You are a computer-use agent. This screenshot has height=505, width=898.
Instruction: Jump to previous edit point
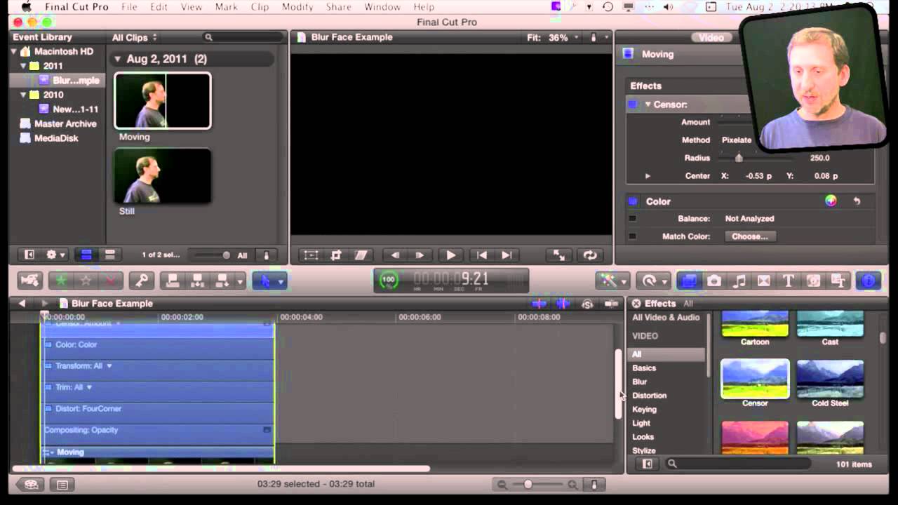pos(481,255)
